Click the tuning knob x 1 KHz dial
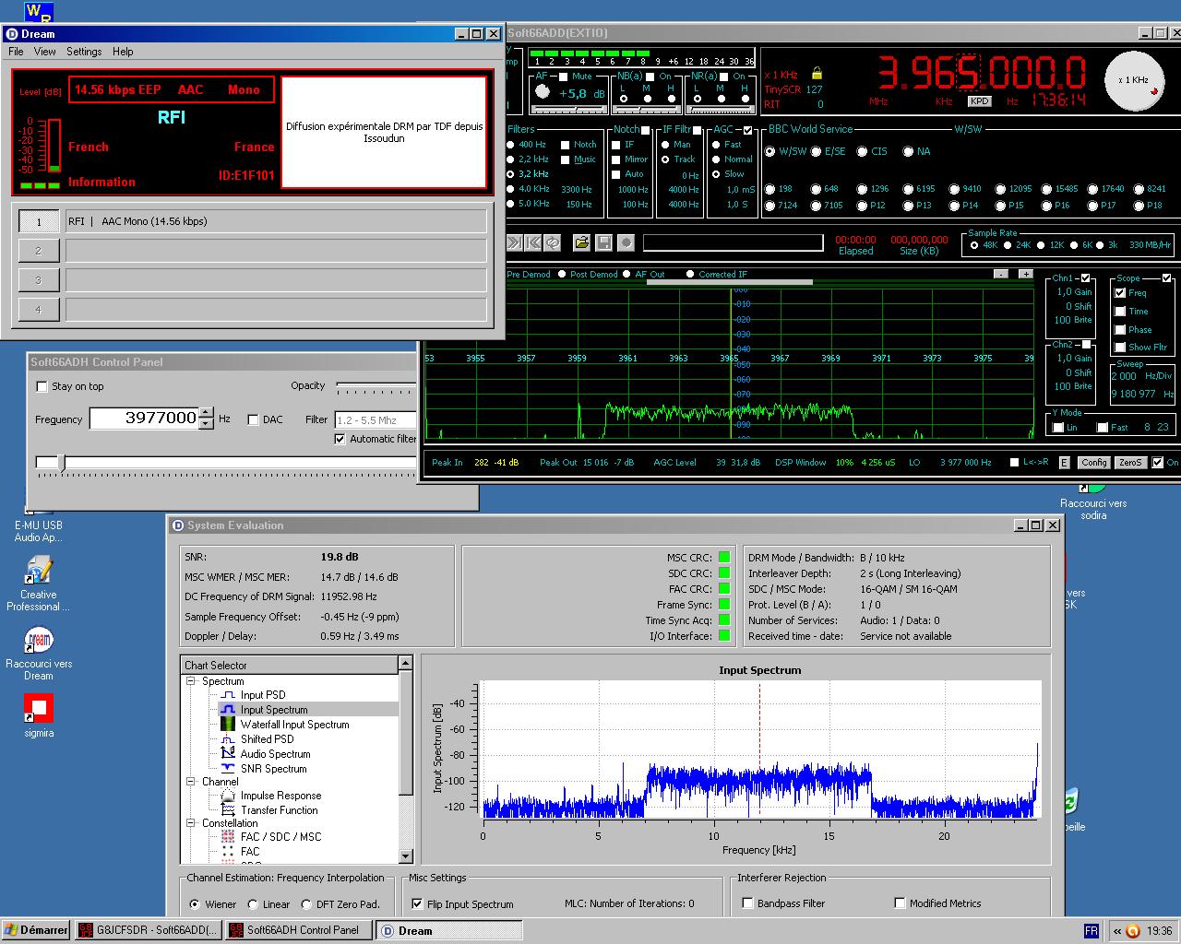Viewport: 1181px width, 944px height. pyautogui.click(x=1134, y=80)
